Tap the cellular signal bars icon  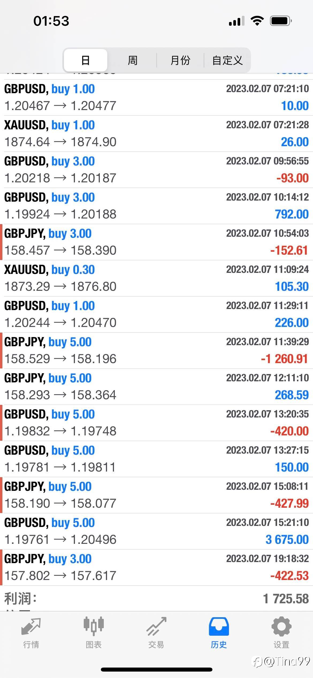[236, 21]
